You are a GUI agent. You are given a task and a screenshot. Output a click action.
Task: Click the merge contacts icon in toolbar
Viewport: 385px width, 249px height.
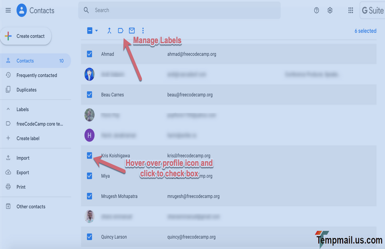109,31
